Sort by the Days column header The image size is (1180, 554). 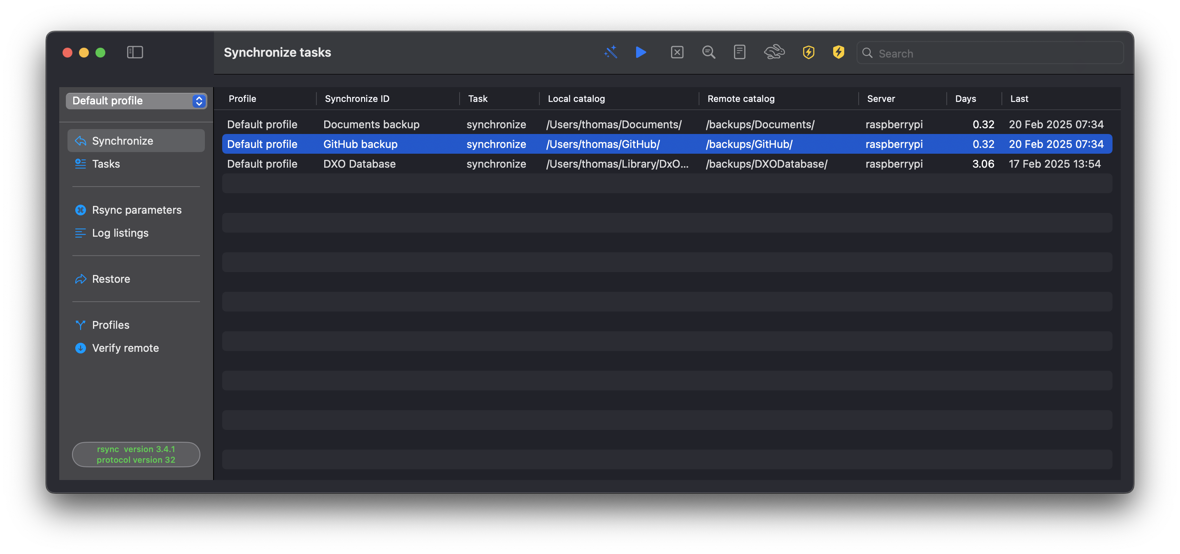coord(965,99)
